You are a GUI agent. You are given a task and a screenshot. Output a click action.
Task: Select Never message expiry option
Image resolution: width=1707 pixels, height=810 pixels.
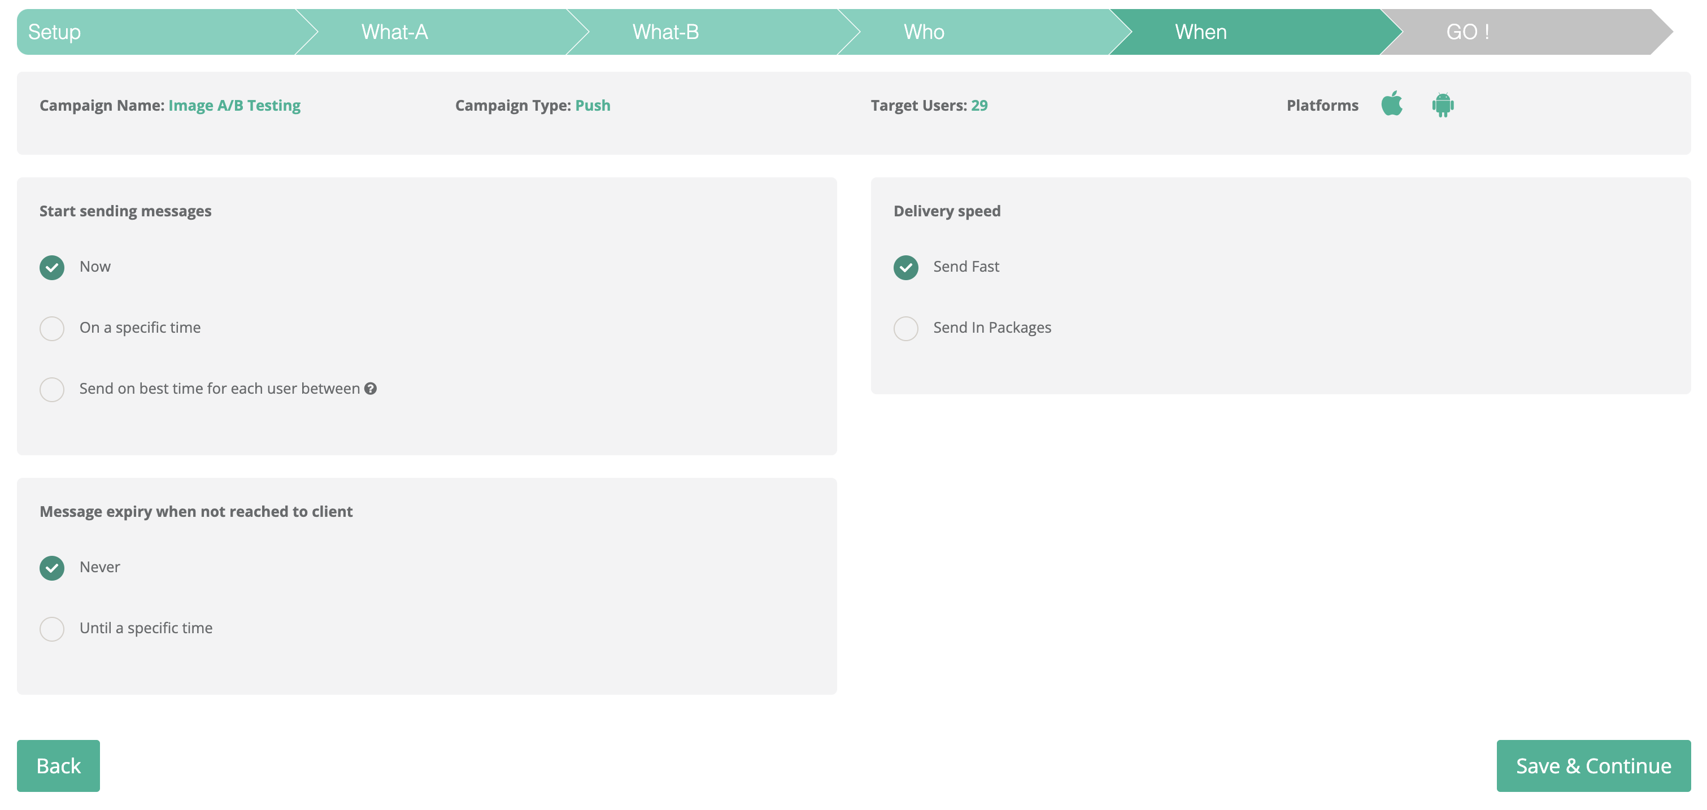[52, 568]
